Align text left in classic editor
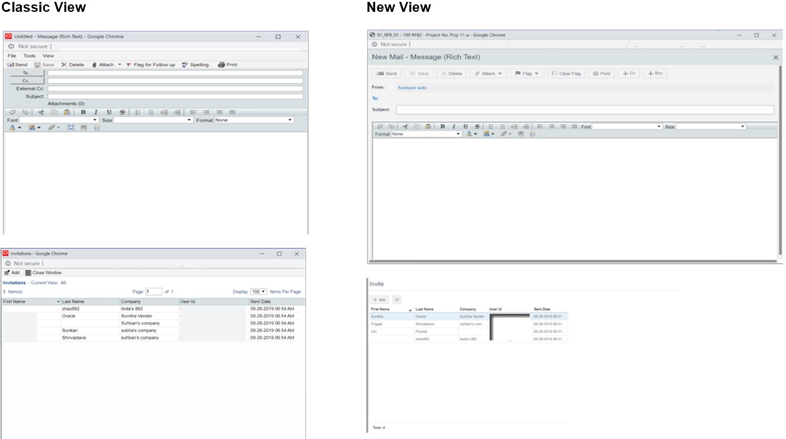 click(x=193, y=112)
